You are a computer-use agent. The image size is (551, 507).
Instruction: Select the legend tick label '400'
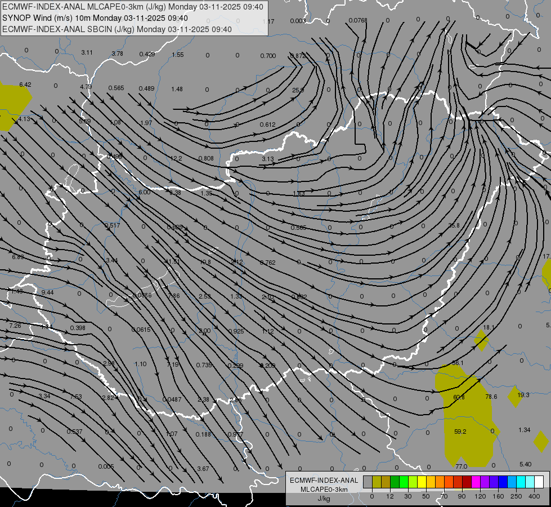534,496
